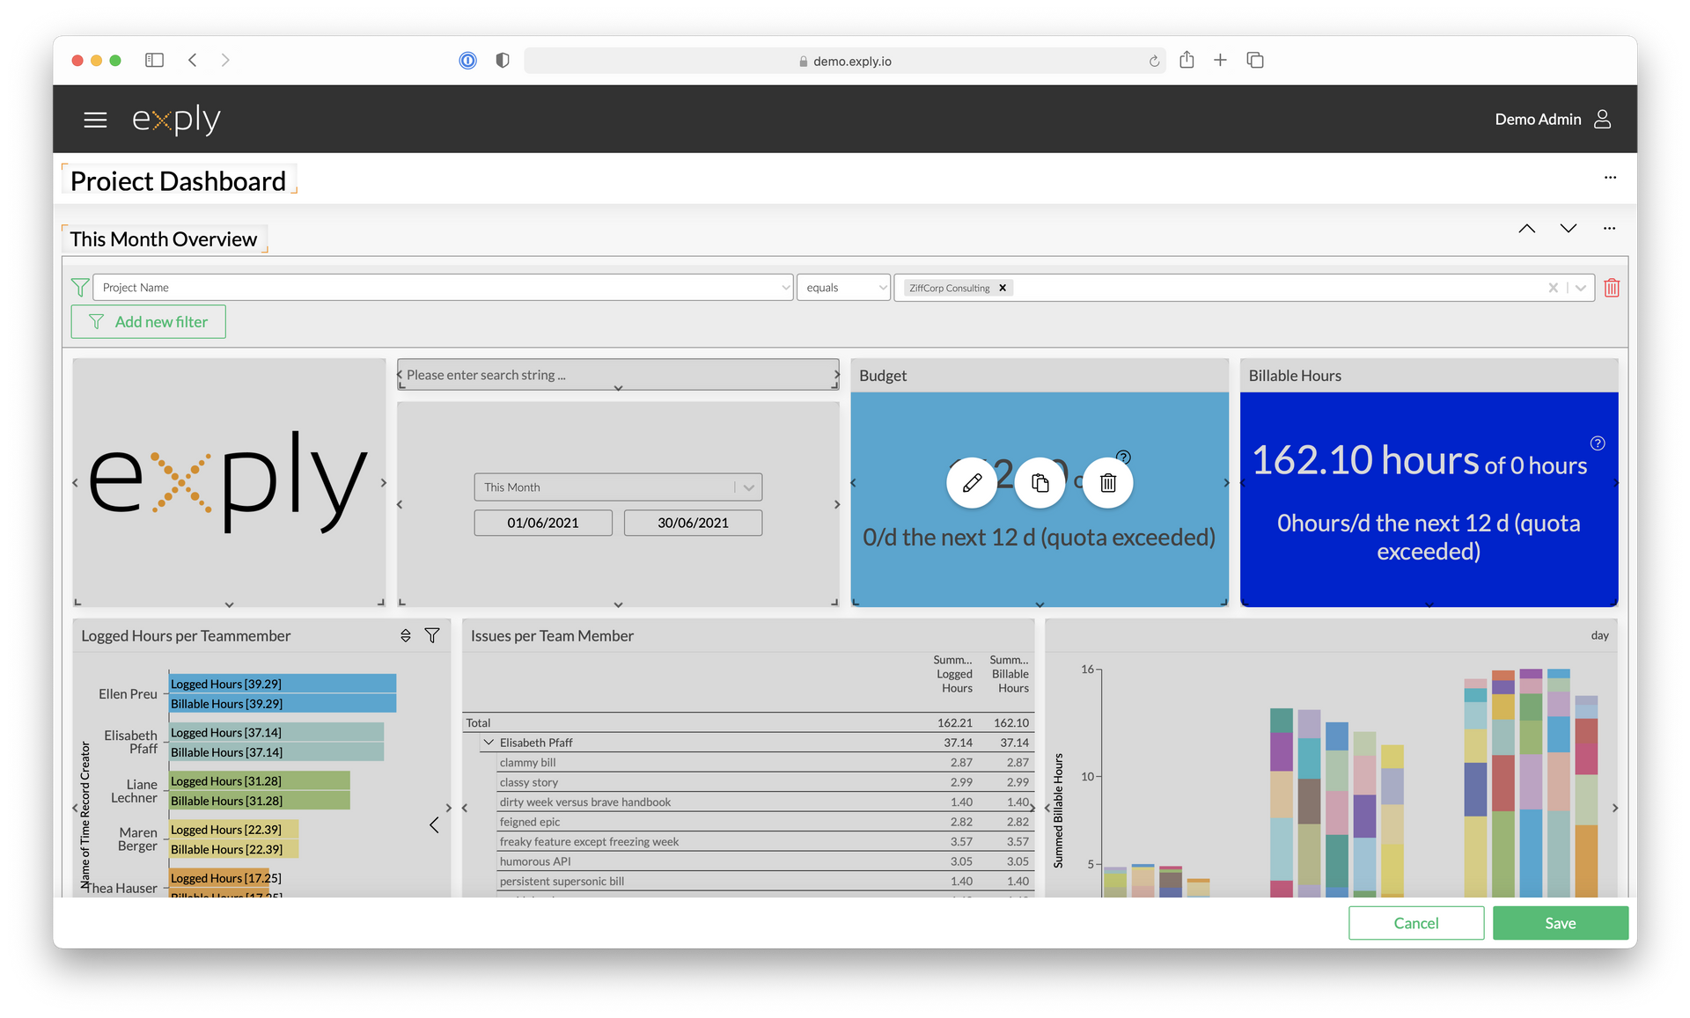Image resolution: width=1690 pixels, height=1018 pixels.
Task: Click the Safari sidebar toggle icon
Action: click(x=155, y=60)
